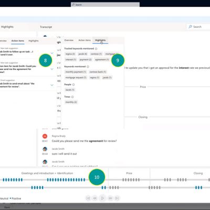Select the agreement (1) keyword chip

[102, 60]
